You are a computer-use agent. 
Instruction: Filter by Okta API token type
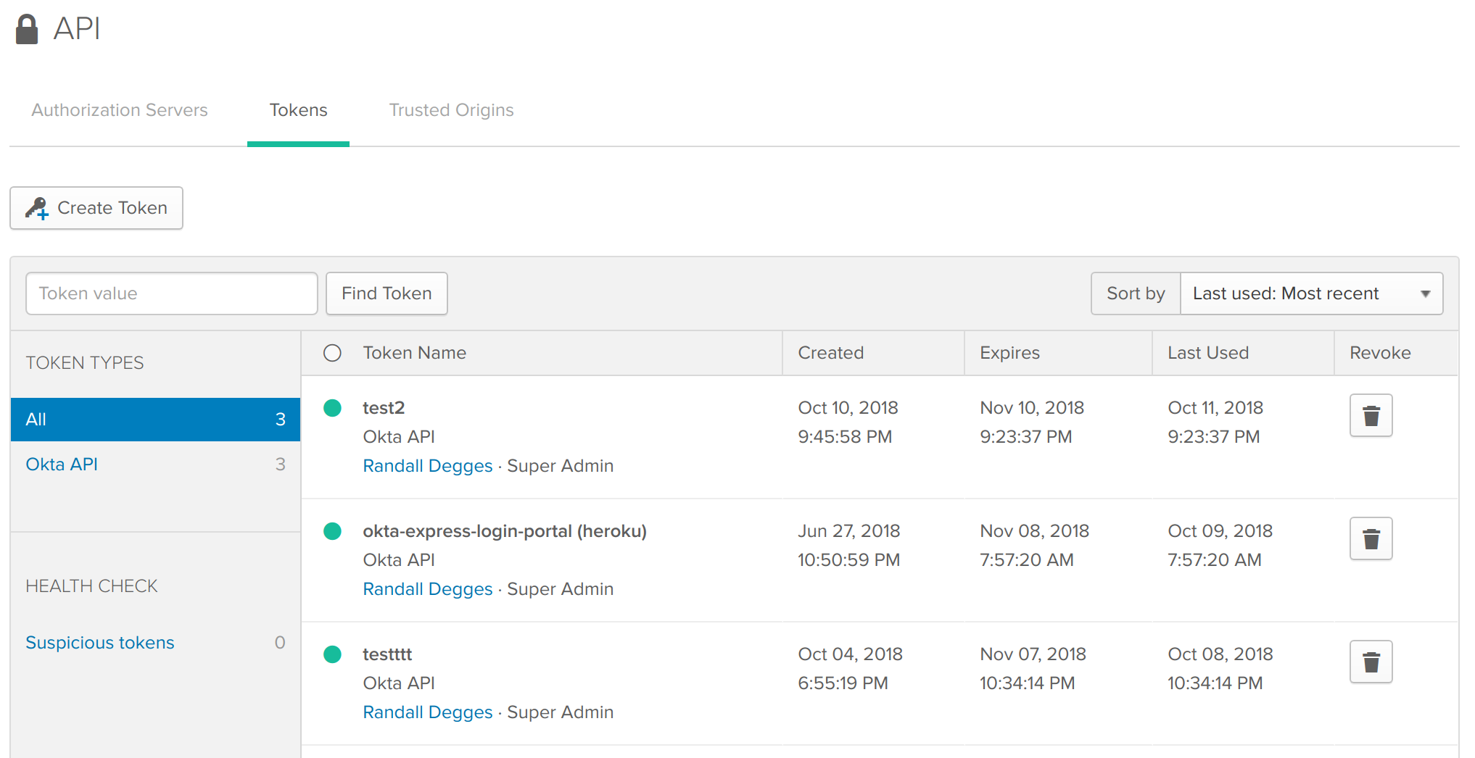point(62,465)
